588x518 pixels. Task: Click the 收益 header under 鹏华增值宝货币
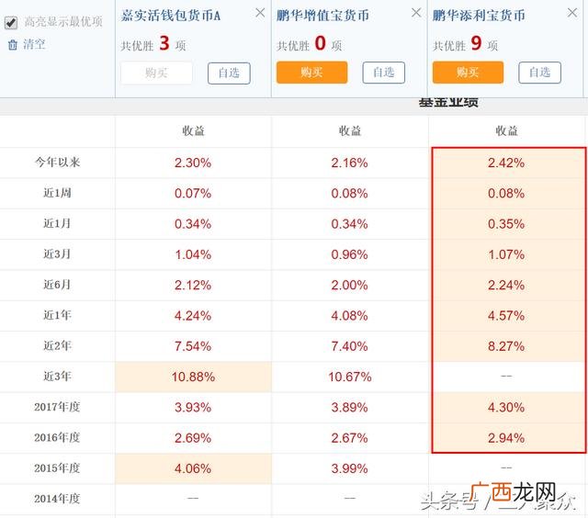point(350,130)
